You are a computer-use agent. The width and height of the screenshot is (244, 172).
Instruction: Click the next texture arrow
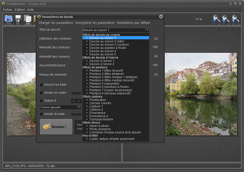79,101
